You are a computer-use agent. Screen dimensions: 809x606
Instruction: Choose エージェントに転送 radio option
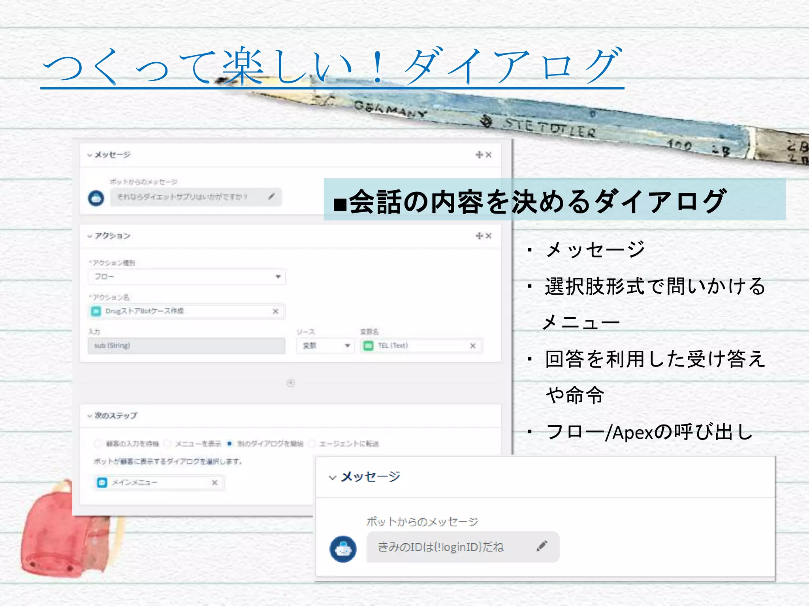[x=312, y=444]
